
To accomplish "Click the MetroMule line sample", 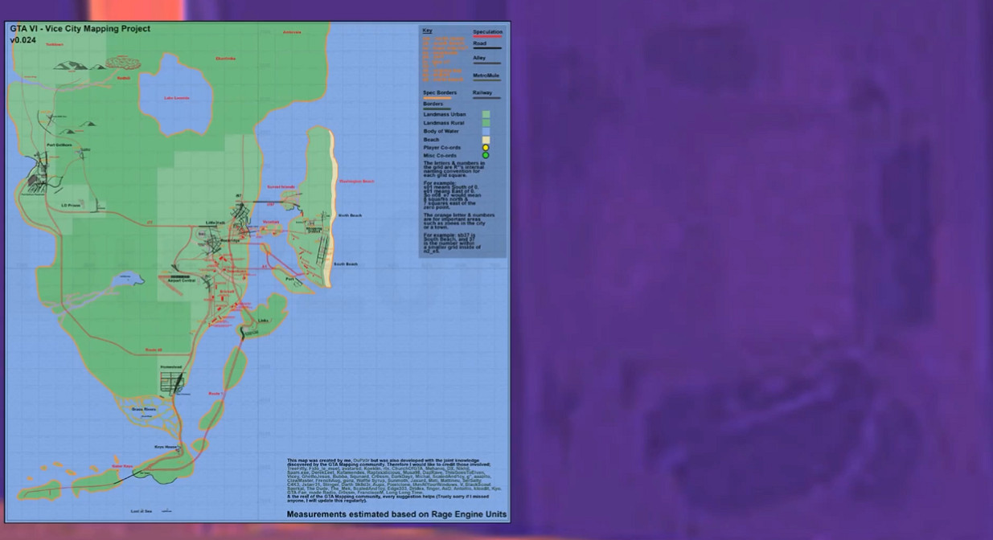I will (x=487, y=79).
